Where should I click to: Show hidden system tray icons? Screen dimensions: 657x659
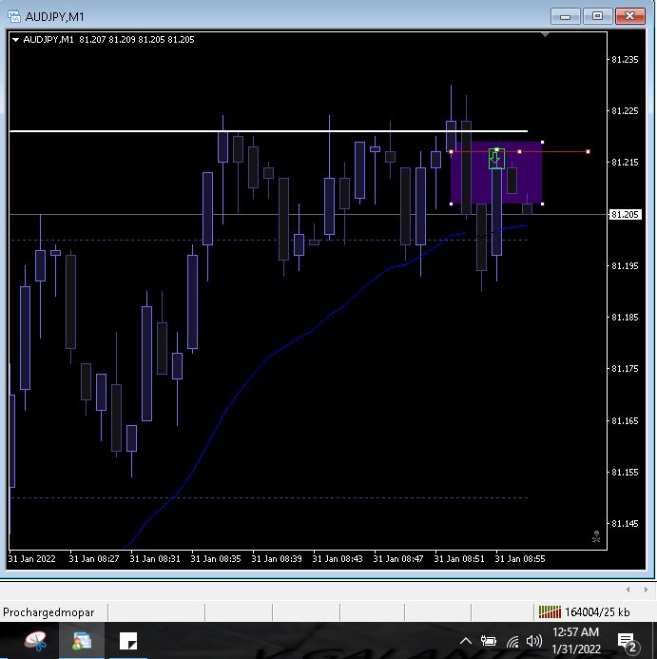(x=465, y=641)
